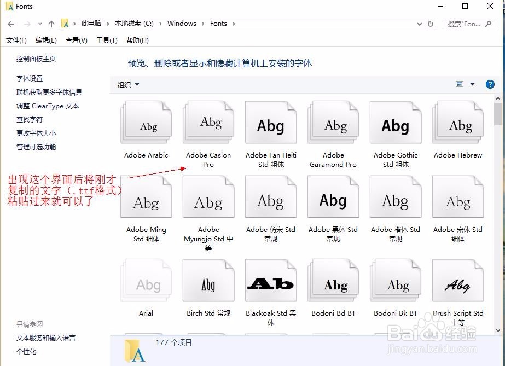Click the forward navigation arrow
Viewport: 505px width, 366px height.
27,24
